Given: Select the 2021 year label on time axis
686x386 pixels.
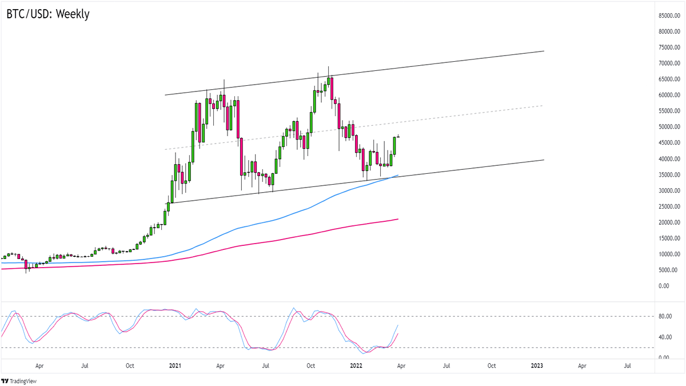Looking at the screenshot, I should pyautogui.click(x=174, y=365).
